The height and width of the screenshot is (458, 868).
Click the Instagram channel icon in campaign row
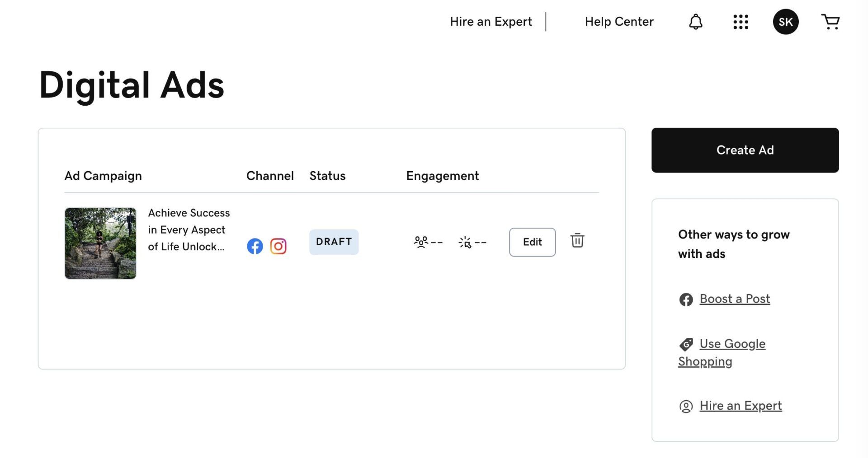(x=278, y=246)
